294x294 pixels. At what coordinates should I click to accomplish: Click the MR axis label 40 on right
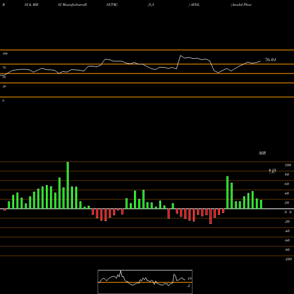tap(287, 193)
